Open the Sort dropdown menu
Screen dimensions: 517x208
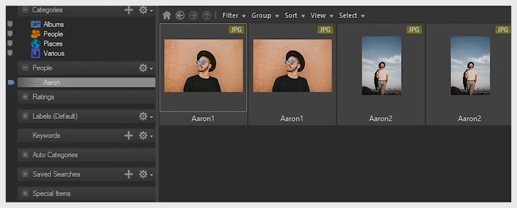click(295, 16)
